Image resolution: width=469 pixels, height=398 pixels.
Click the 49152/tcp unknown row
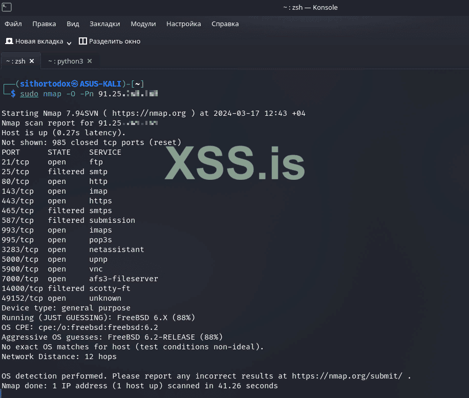tap(61, 298)
